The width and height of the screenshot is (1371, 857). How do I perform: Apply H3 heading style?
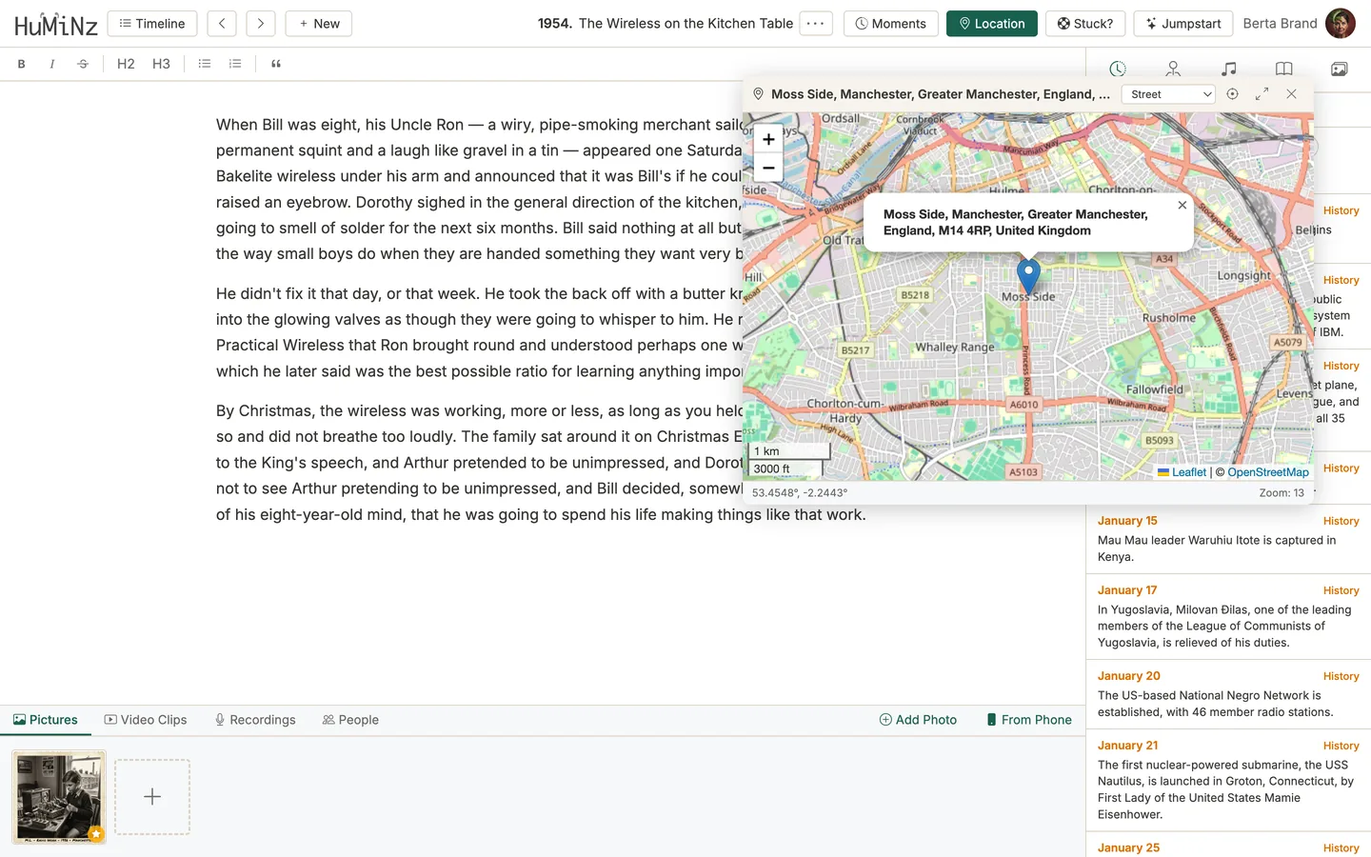click(161, 64)
